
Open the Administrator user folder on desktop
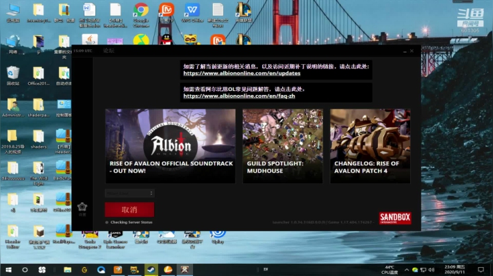tap(12, 107)
